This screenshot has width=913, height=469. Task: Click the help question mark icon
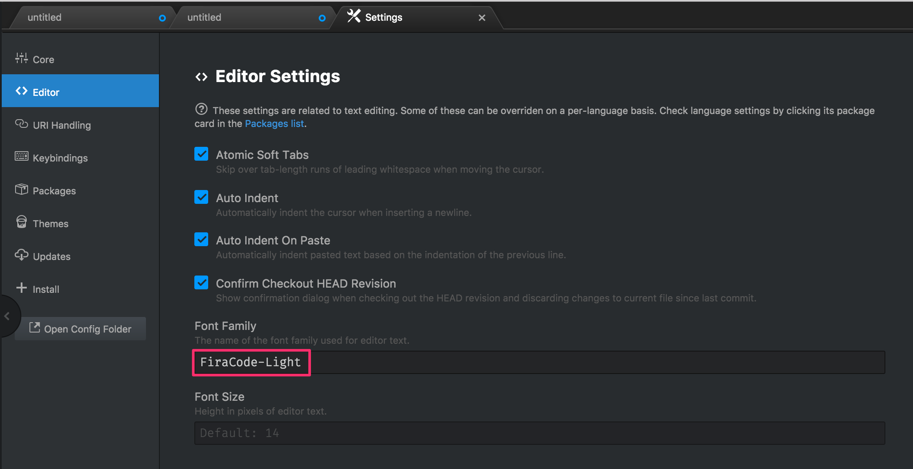(x=201, y=109)
